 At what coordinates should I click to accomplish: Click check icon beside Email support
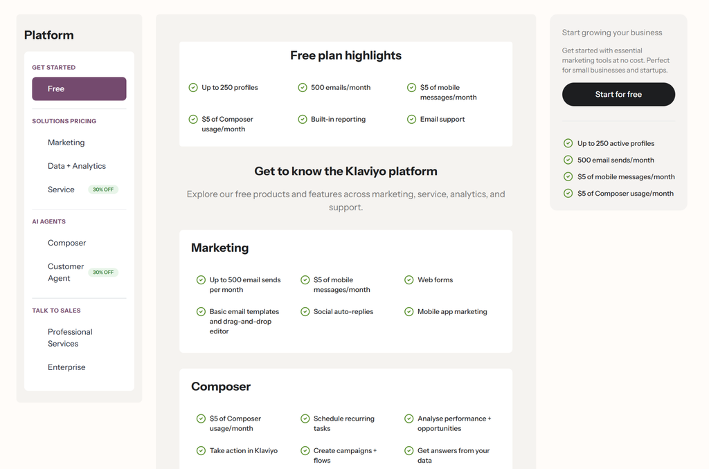click(x=411, y=119)
